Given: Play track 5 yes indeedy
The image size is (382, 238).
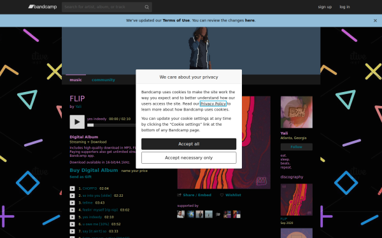Looking at the screenshot, I should (x=73, y=217).
